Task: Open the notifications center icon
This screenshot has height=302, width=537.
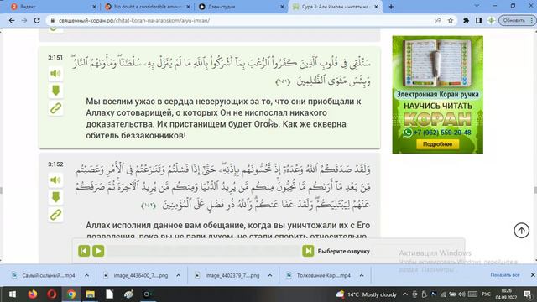Action: 527,294
